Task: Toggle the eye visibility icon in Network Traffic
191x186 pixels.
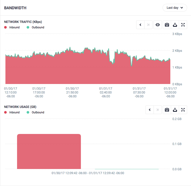Action: 158,25
